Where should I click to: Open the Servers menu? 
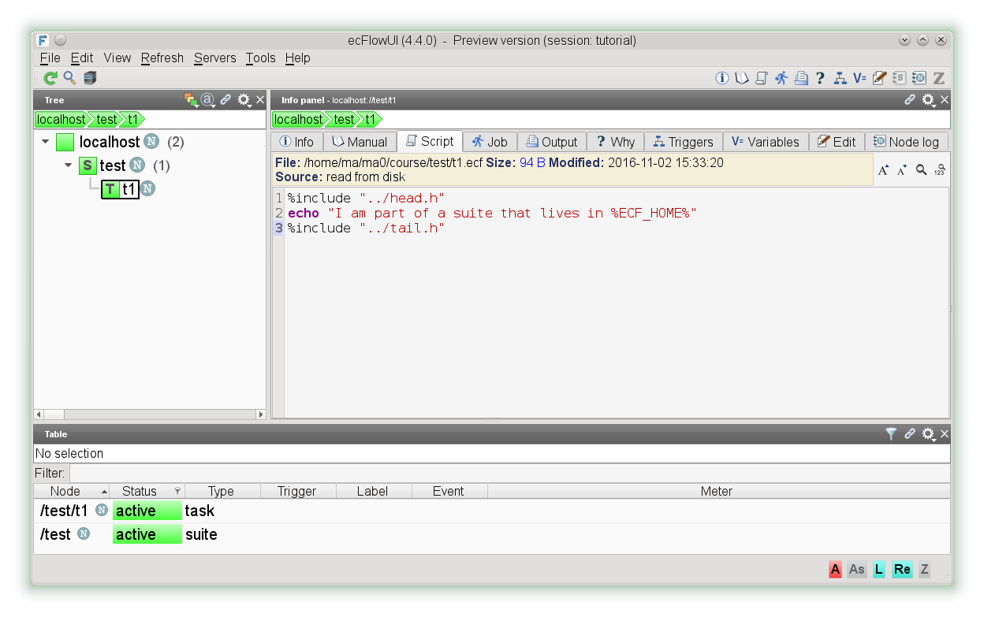(x=214, y=58)
